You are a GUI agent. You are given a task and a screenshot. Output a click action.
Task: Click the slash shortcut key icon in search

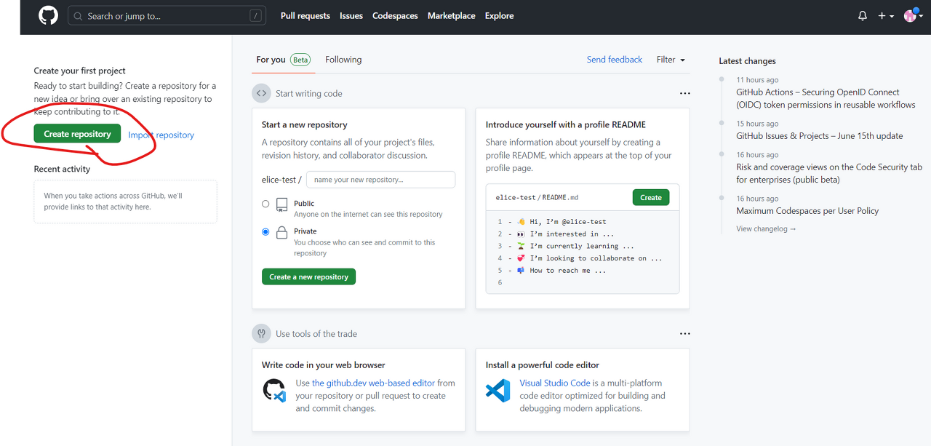[255, 15]
